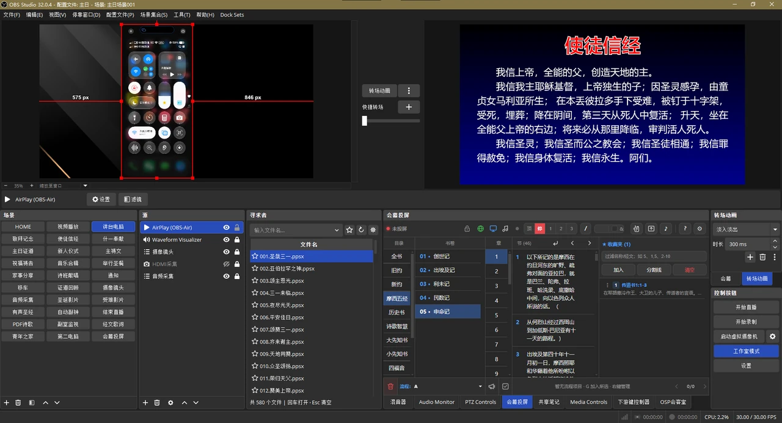Open three-dots menu beside 转场动画 button
Screen dimensions: 782x423
(x=409, y=91)
